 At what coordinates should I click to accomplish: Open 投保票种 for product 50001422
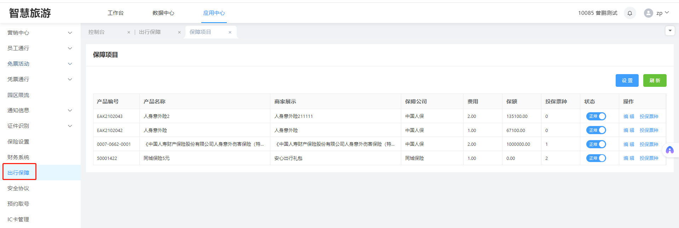649,158
